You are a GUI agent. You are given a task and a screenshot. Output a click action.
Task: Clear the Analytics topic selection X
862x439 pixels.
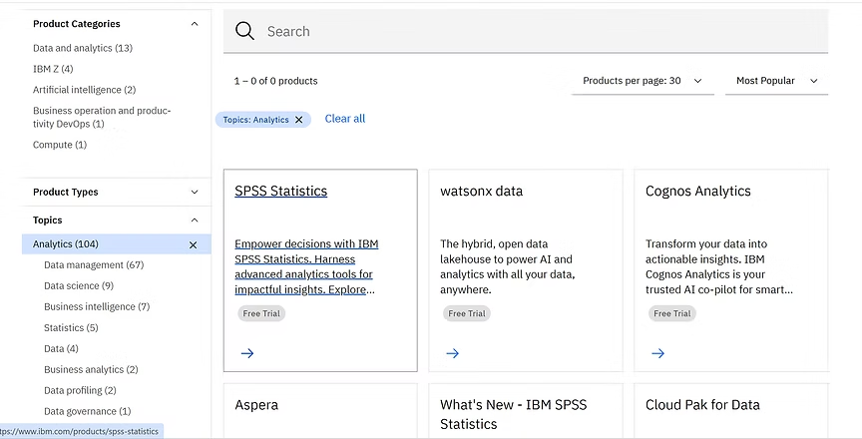pos(193,245)
